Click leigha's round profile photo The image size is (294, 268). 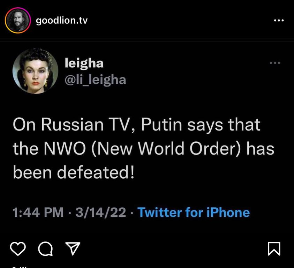(35, 71)
